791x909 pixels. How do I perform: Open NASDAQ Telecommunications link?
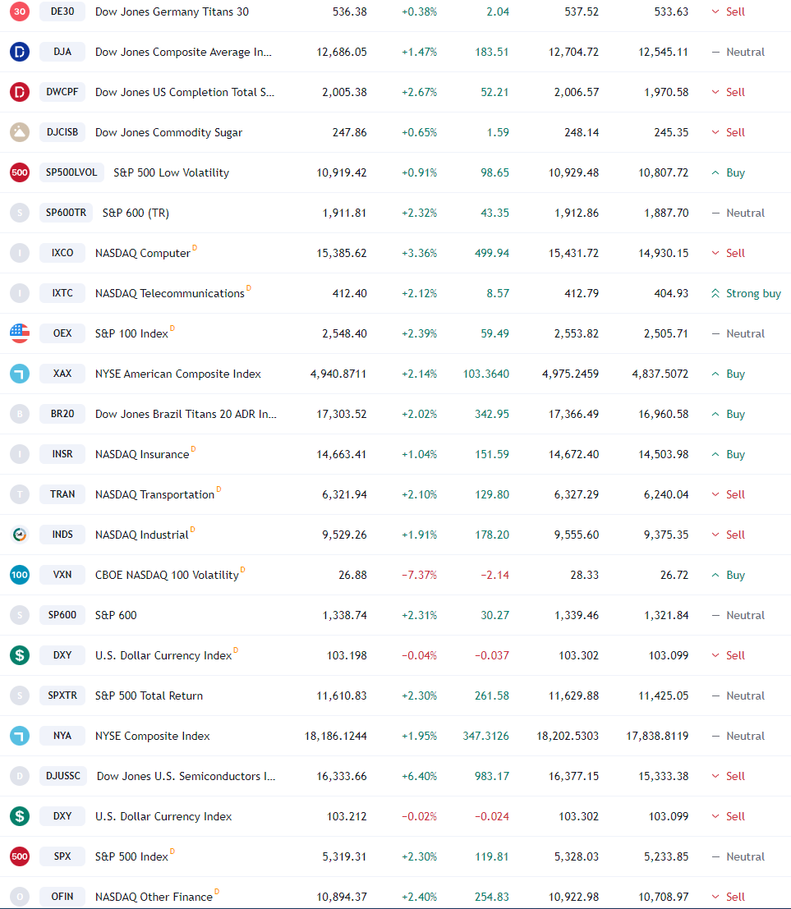170,293
